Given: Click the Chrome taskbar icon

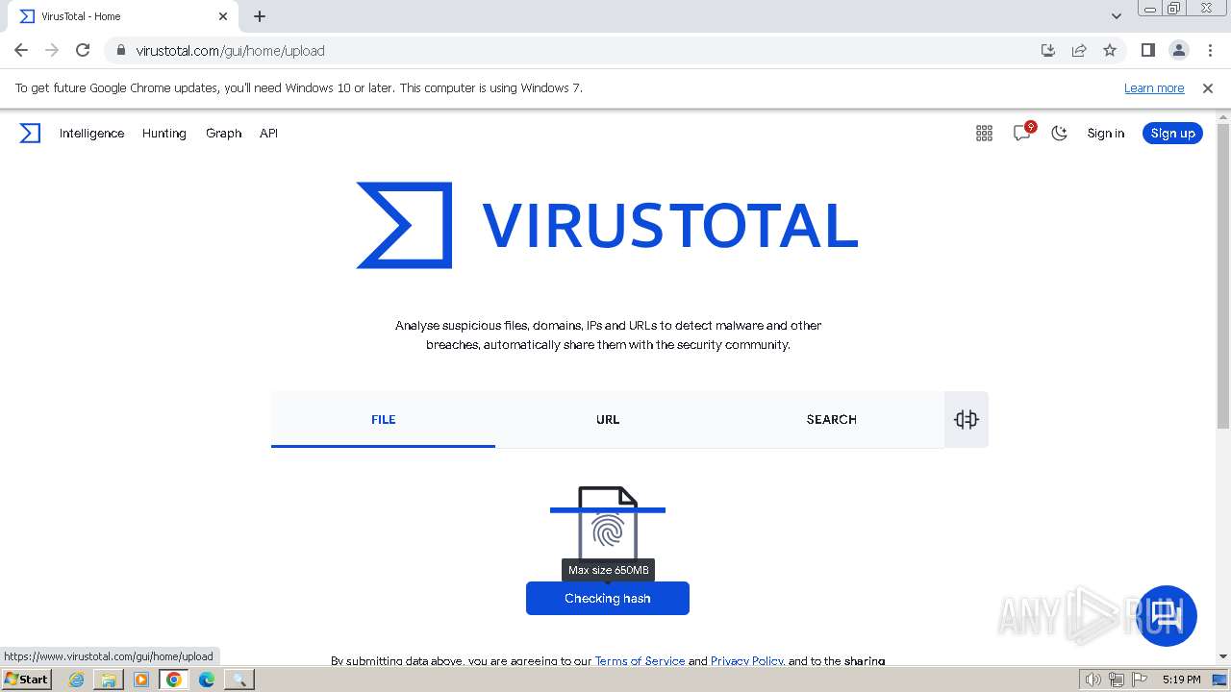Looking at the screenshot, I should 174,680.
